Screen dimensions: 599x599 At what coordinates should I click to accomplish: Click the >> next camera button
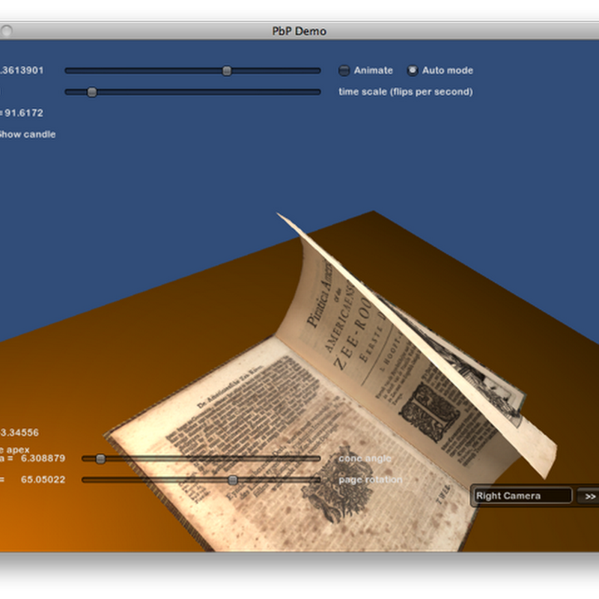point(589,496)
